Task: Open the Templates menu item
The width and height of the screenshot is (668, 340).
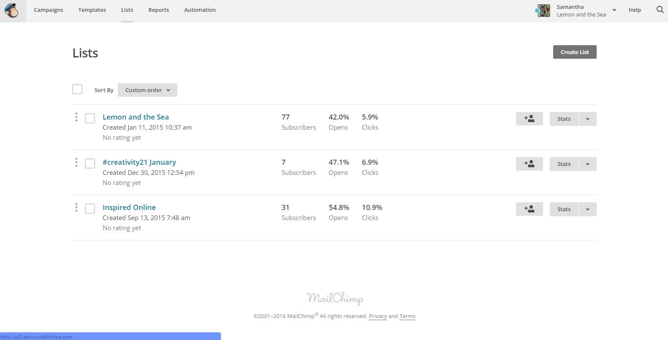Action: click(x=92, y=10)
